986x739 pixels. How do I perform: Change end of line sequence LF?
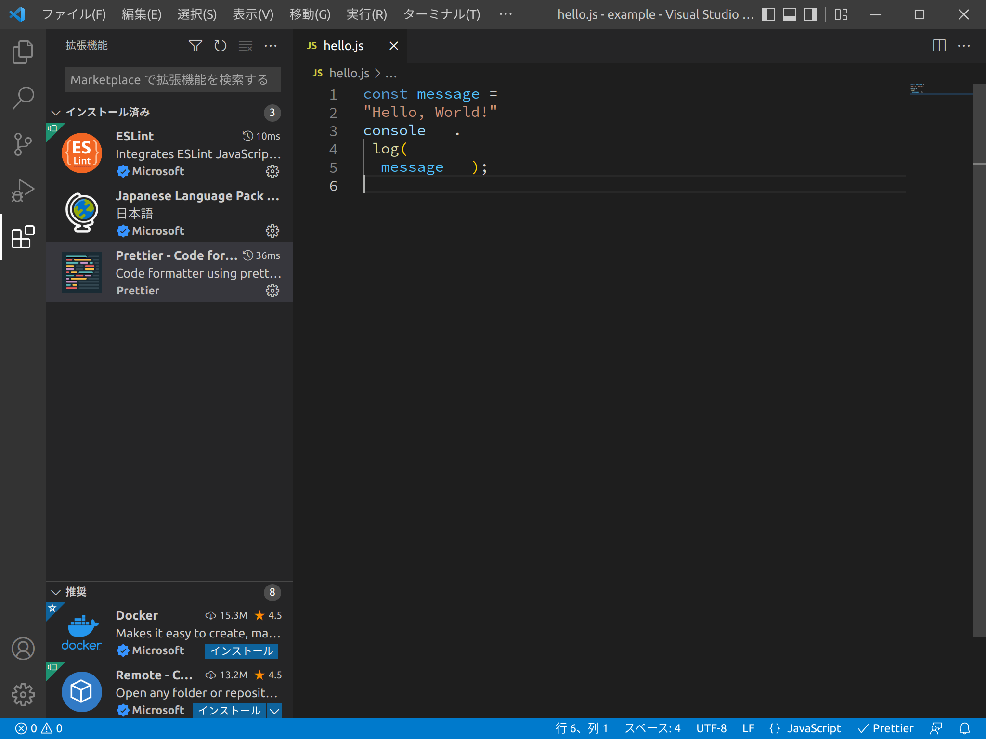(748, 728)
